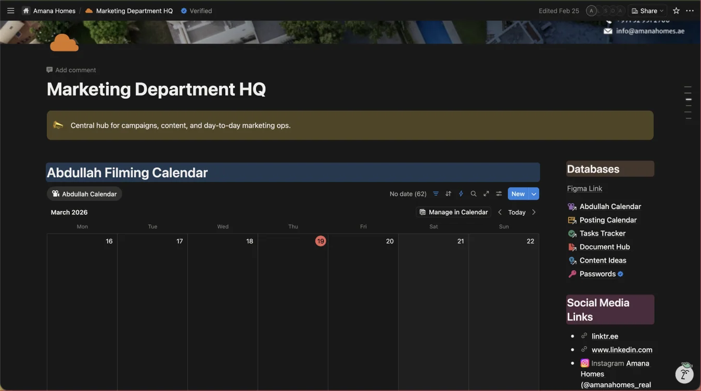Select calendar day 21
Image resolution: width=701 pixels, height=391 pixels.
(x=461, y=241)
